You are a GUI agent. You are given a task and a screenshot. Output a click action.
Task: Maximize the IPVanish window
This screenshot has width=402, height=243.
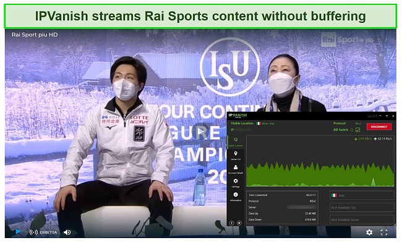coord(387,116)
